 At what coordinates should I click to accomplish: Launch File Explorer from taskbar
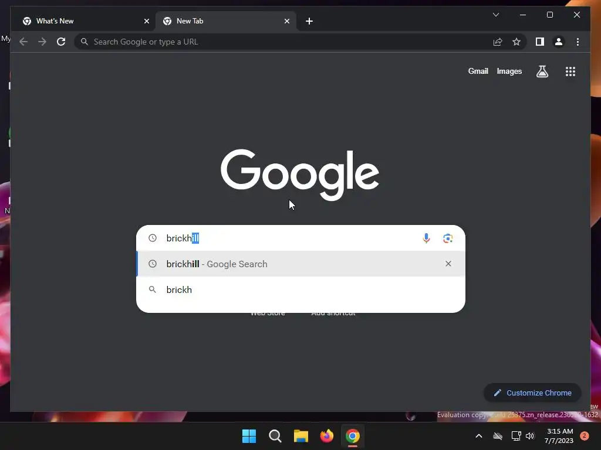(301, 436)
